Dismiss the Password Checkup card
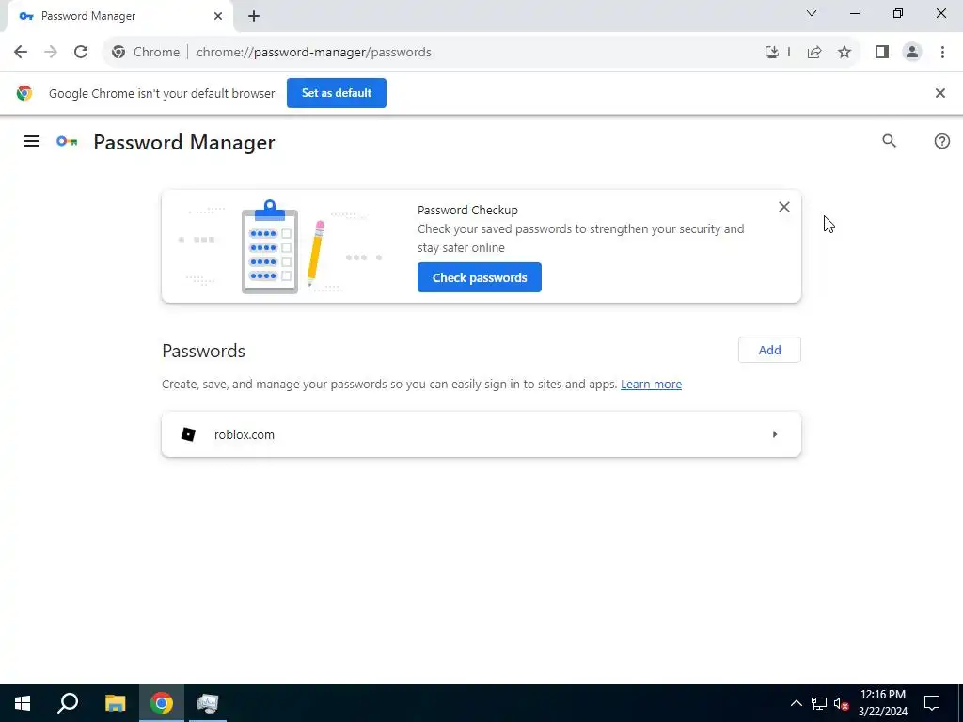Screen dimensions: 963x722 pyautogui.click(x=783, y=207)
